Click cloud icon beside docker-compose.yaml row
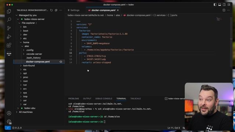235x132 pixels. point(61,62)
